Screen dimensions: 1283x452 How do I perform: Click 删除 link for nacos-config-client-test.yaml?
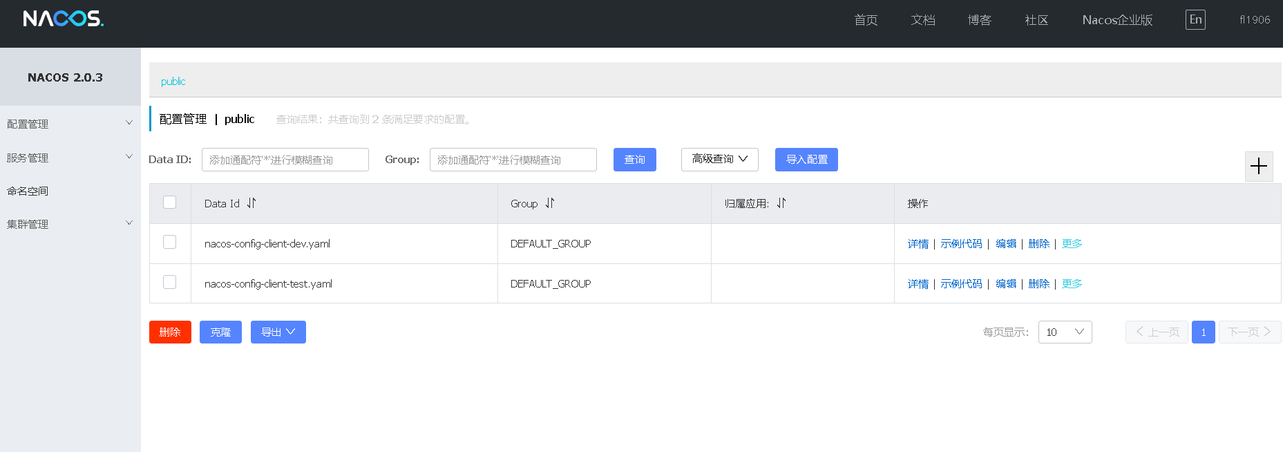click(x=1039, y=283)
